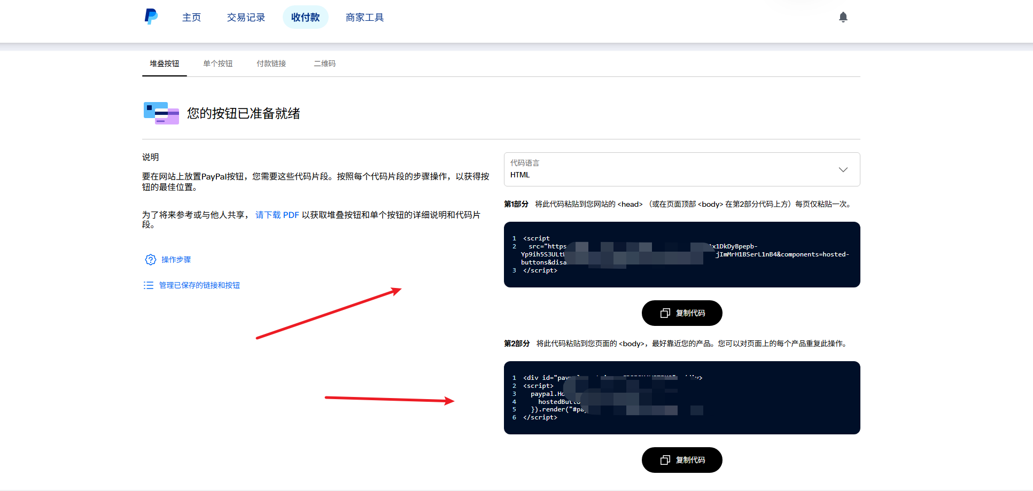
Task: Open the 商家工具 navigation item
Action: pos(364,17)
